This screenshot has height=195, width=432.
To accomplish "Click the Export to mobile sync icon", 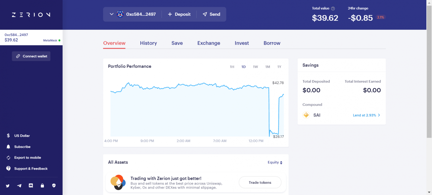I will click(x=8, y=158).
